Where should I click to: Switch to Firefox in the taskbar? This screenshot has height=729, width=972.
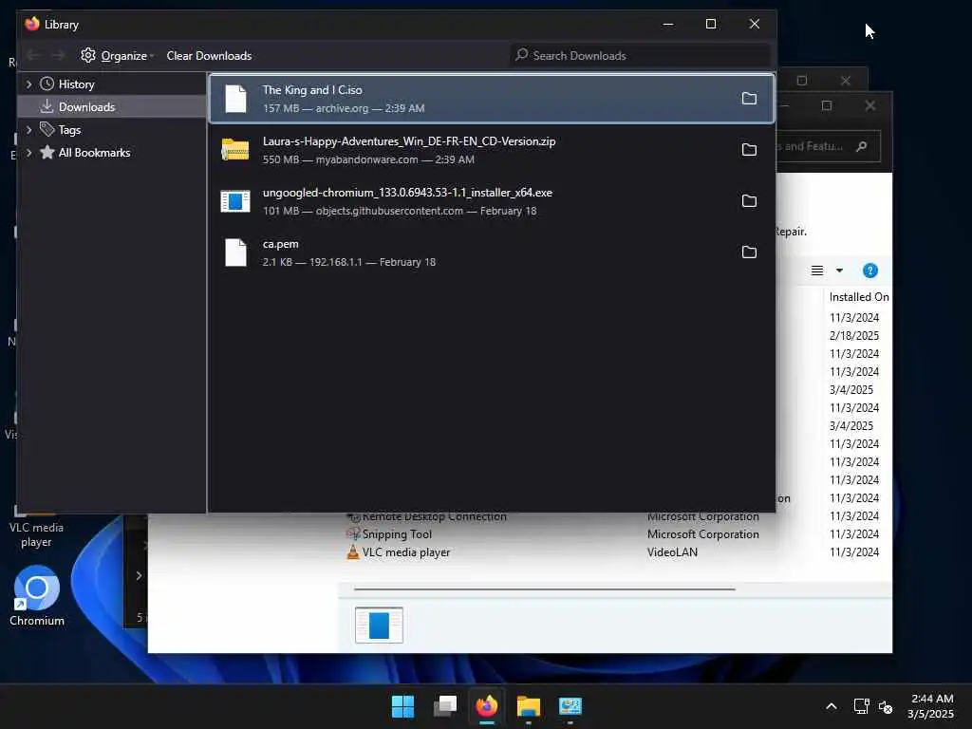(487, 706)
